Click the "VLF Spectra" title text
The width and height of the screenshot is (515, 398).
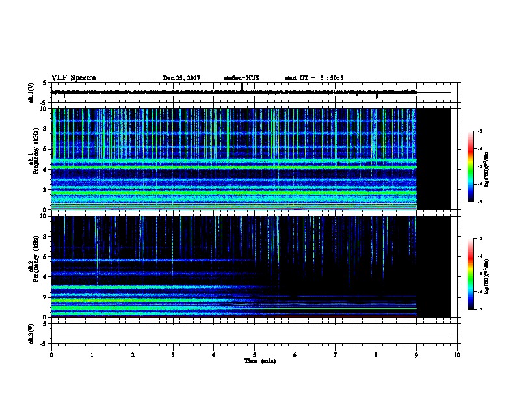73,78
